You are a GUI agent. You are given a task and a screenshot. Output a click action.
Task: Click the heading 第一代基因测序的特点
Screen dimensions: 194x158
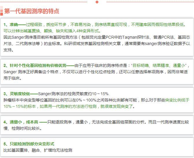[32, 11]
